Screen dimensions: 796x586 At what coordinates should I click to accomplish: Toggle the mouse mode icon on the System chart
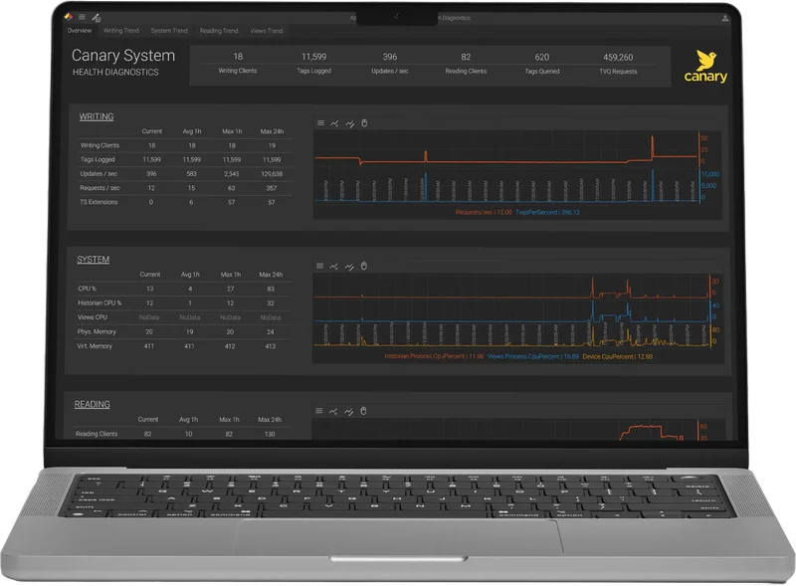364,266
